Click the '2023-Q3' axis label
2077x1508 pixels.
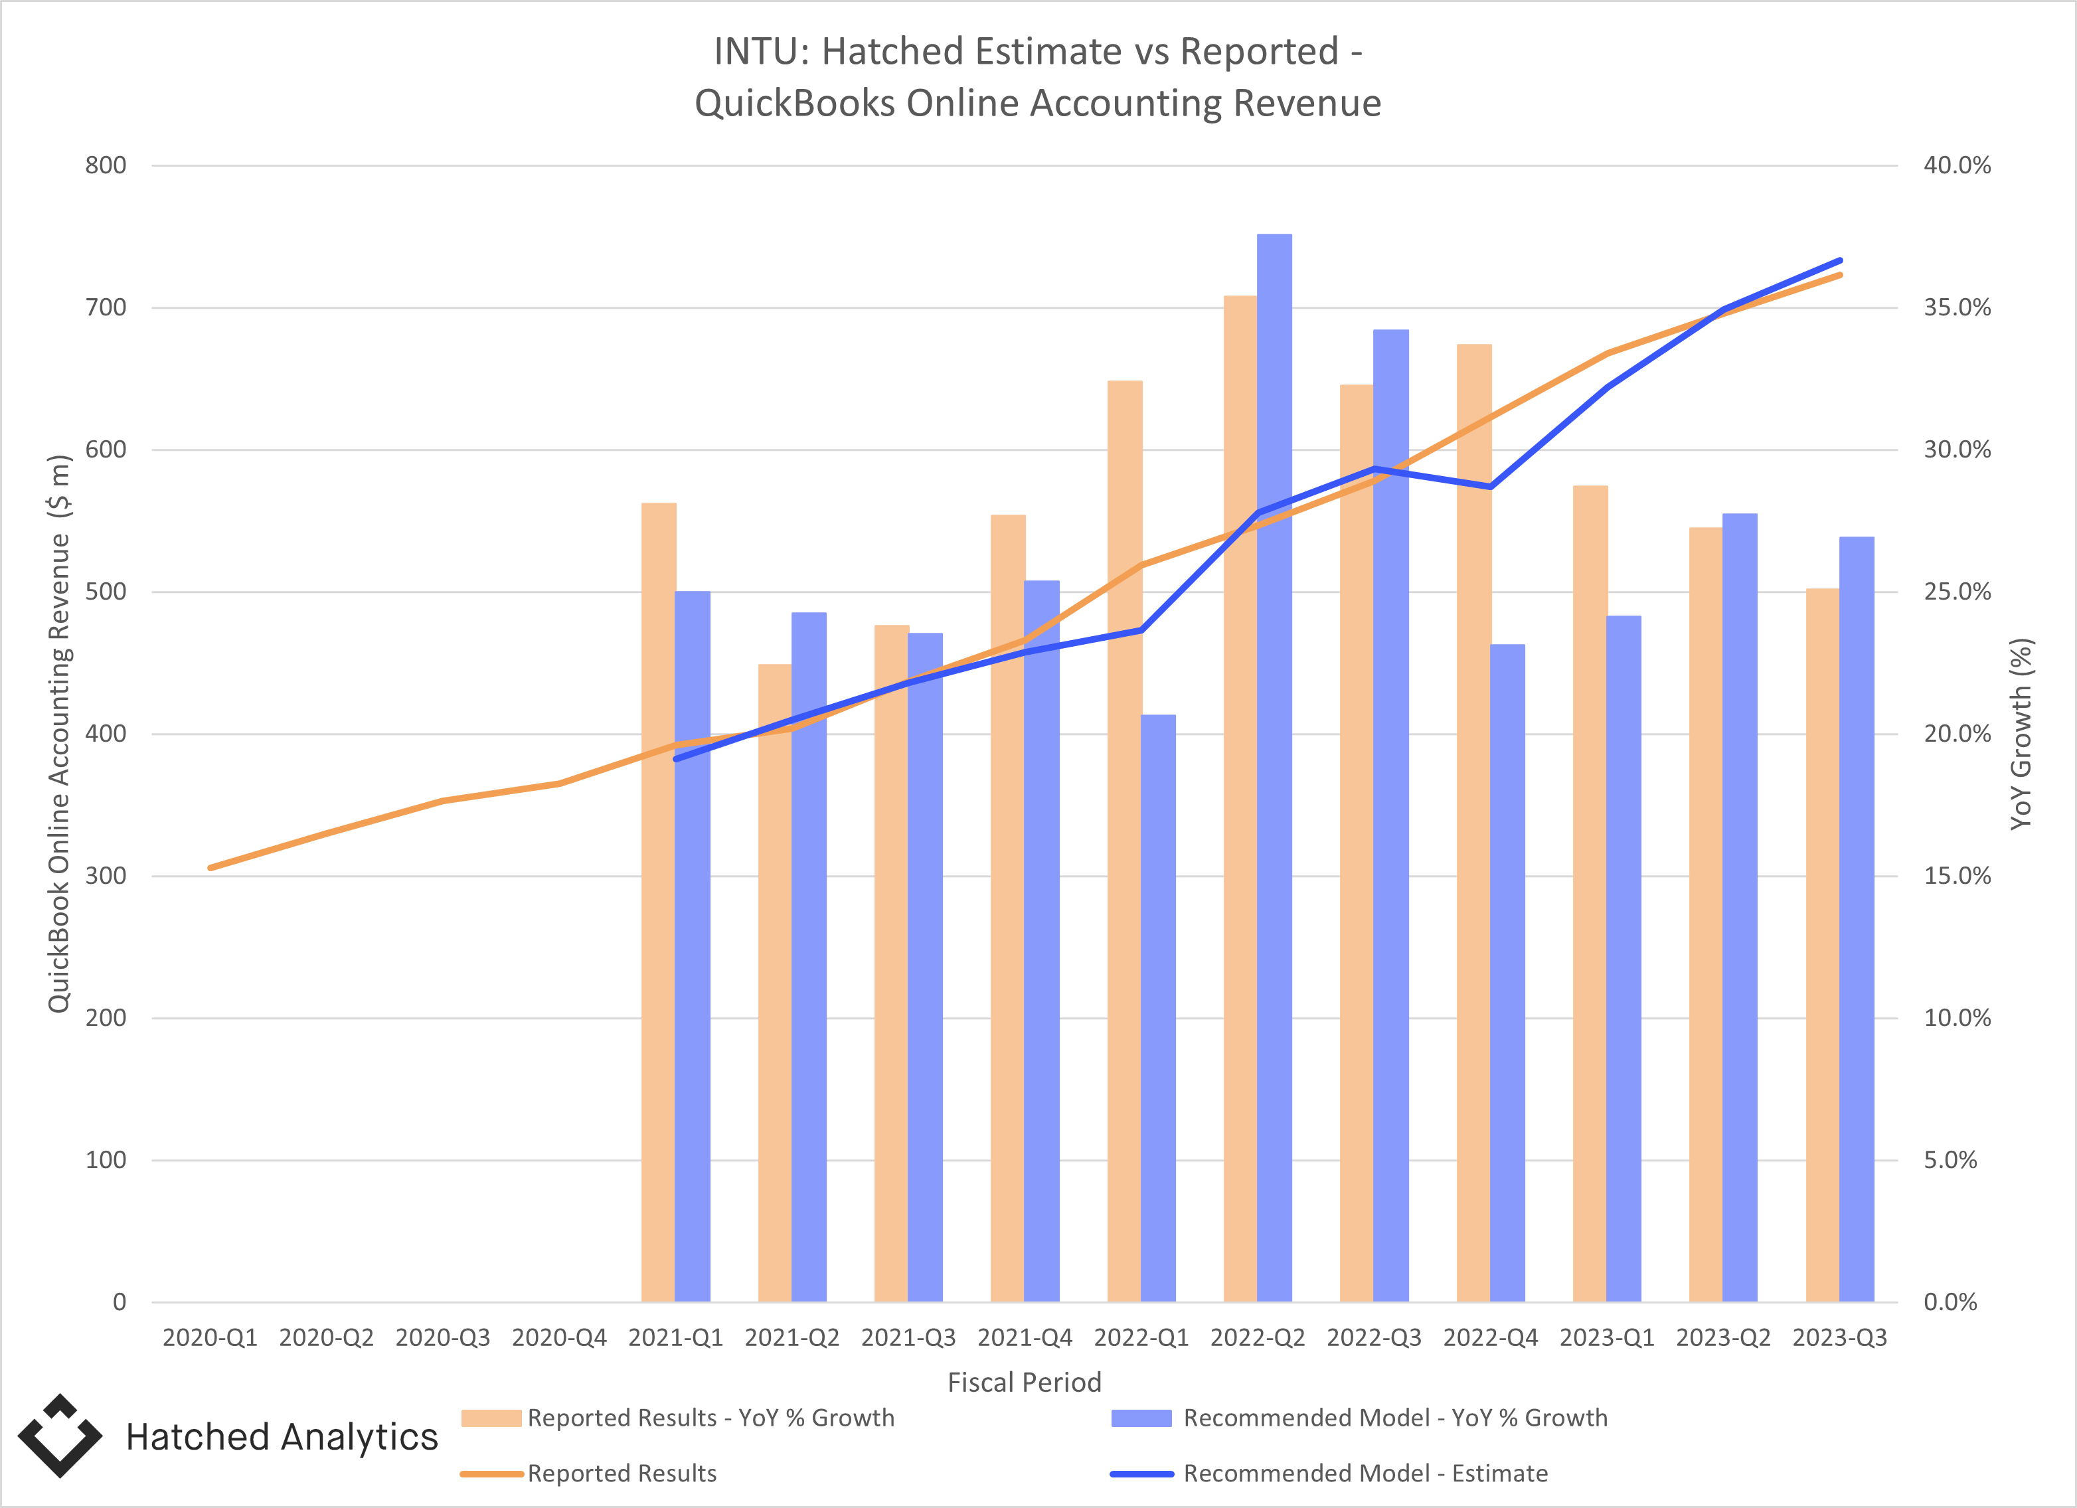[1840, 1338]
